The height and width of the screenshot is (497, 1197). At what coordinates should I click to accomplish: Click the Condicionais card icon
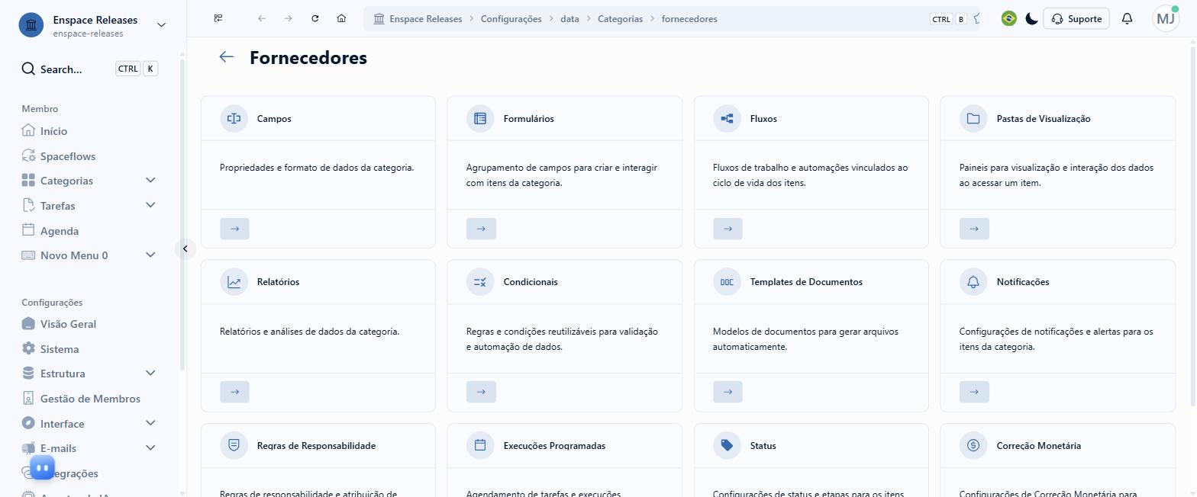click(480, 282)
